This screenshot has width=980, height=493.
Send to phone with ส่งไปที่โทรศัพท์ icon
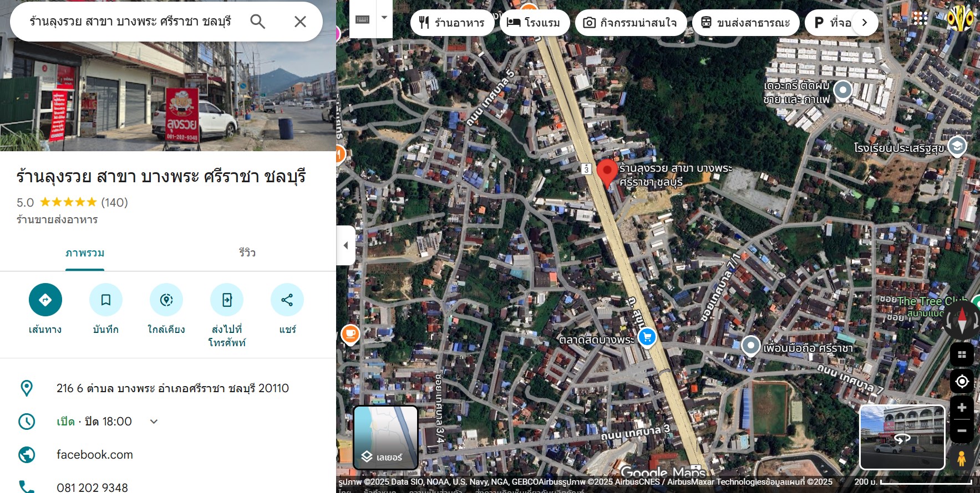tap(227, 300)
